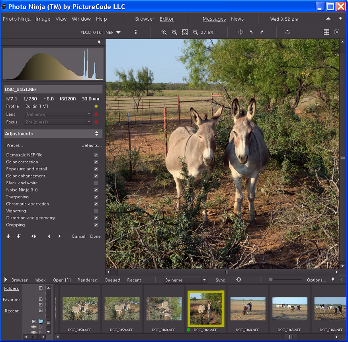The height and width of the screenshot is (342, 348).
Task: Click the Done button
Action: [95, 236]
